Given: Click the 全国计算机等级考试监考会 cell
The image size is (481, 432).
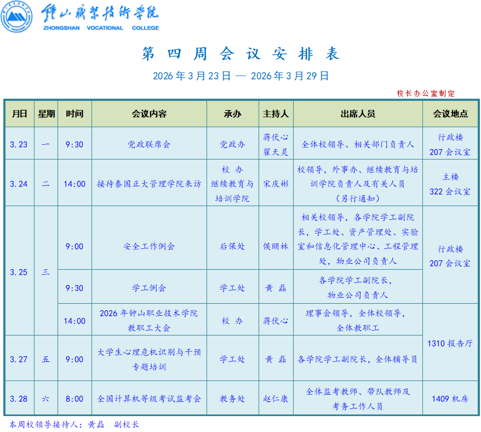Looking at the screenshot, I should click(149, 399).
